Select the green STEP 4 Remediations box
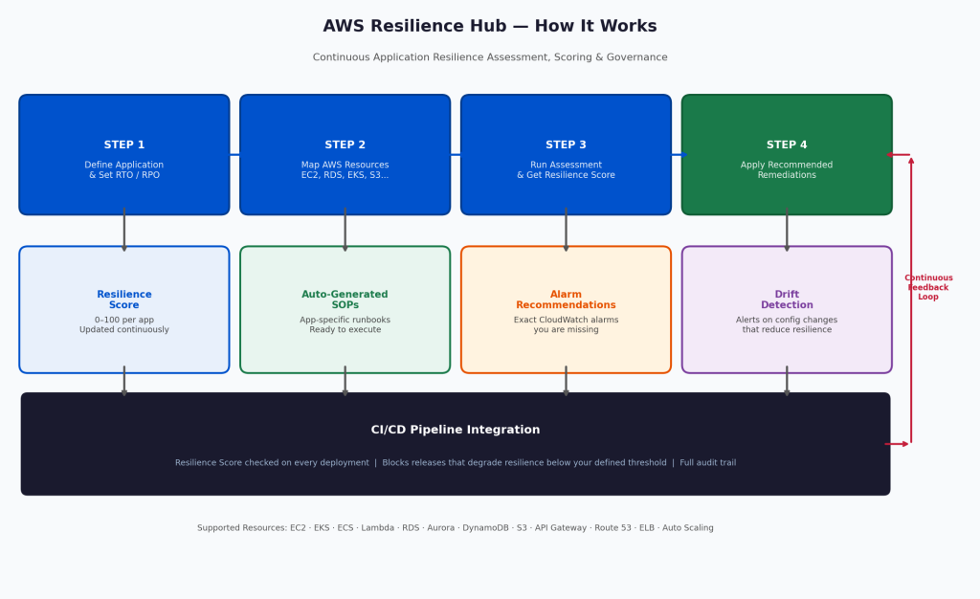This screenshot has width=980, height=599. coord(787,155)
